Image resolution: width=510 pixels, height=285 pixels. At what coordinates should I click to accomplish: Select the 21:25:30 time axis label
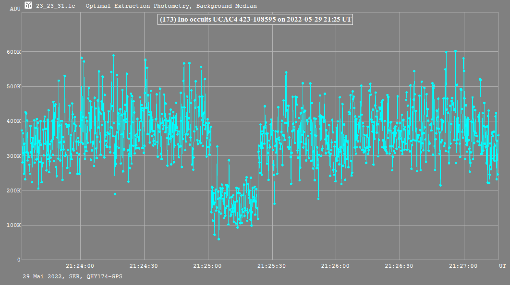tap(271, 266)
